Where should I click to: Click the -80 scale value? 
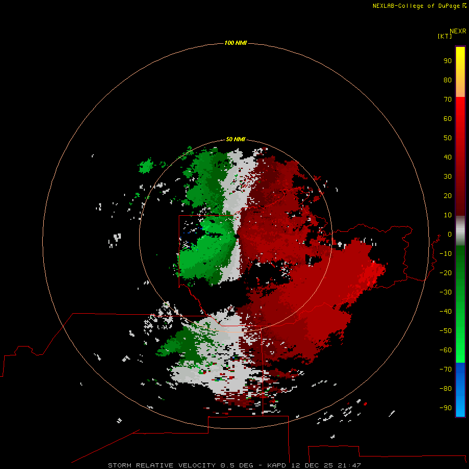(446, 389)
